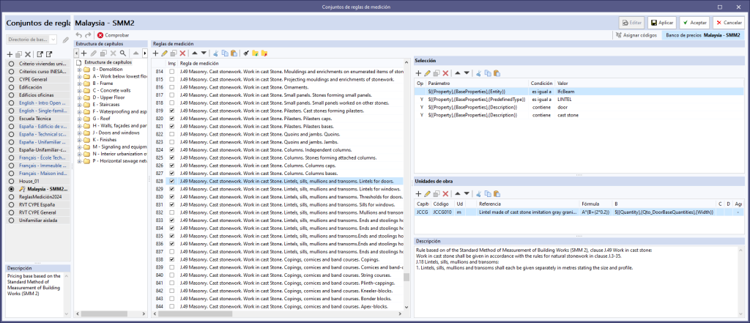
Task: Delete selected measurement rule with red X
Action: click(182, 53)
